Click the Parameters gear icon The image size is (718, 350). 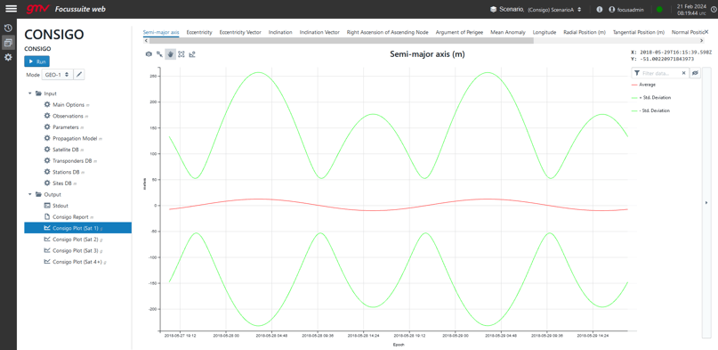point(46,126)
